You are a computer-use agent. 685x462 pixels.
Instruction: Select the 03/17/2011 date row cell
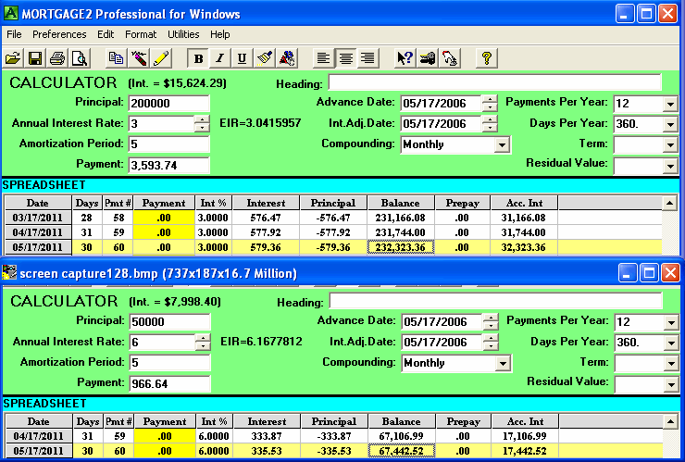pos(38,218)
